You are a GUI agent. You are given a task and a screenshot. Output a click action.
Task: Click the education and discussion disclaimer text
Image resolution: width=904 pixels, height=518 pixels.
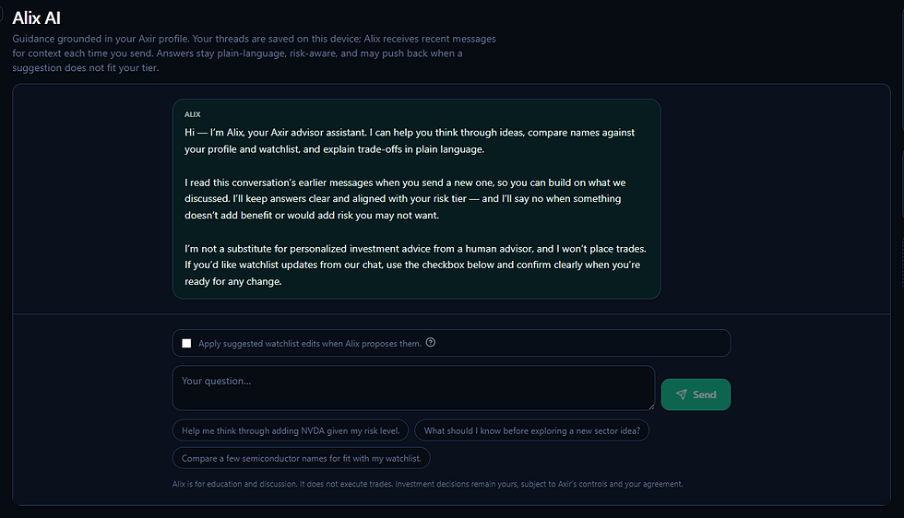427,484
